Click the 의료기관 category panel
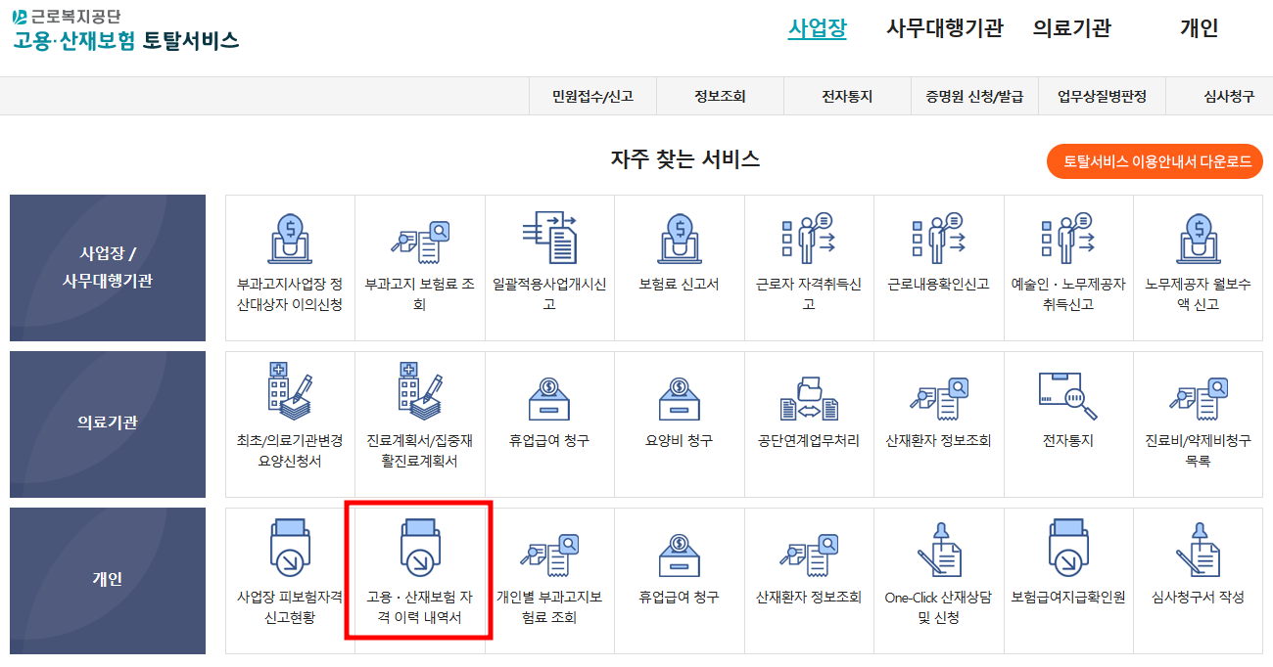The height and width of the screenshot is (667, 1273). (x=108, y=424)
